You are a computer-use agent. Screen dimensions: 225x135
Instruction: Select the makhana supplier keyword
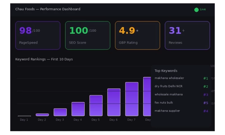[x=167, y=111]
